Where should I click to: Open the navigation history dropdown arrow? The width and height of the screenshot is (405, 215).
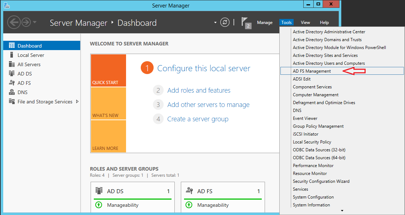pyautogui.click(x=35, y=22)
